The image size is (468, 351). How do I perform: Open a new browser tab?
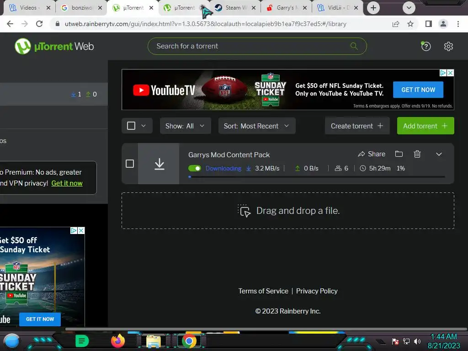tap(373, 8)
